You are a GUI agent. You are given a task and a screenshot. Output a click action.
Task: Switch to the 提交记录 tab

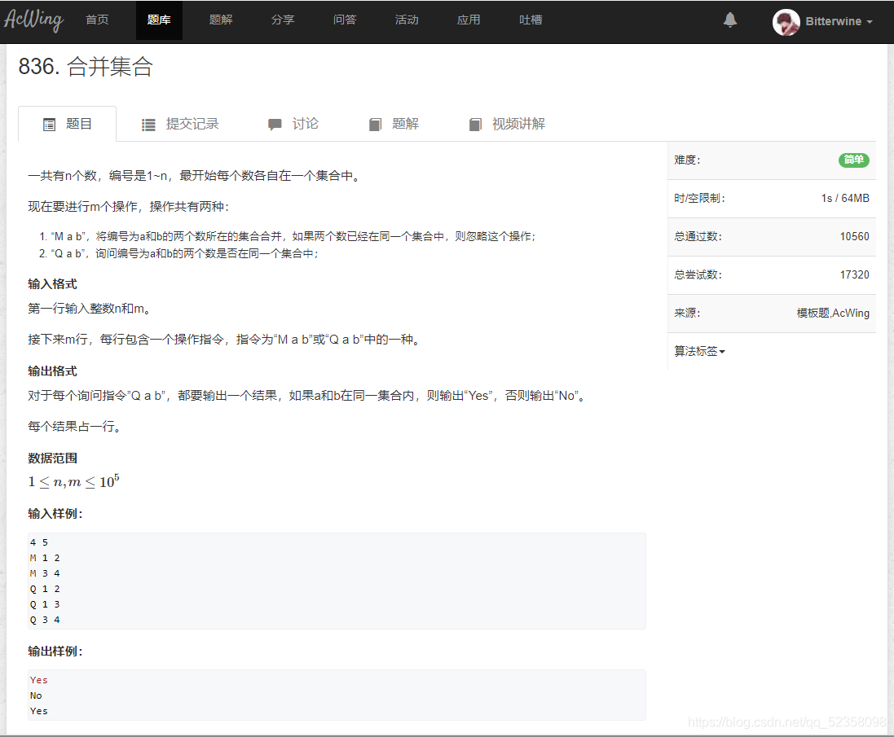[180, 124]
